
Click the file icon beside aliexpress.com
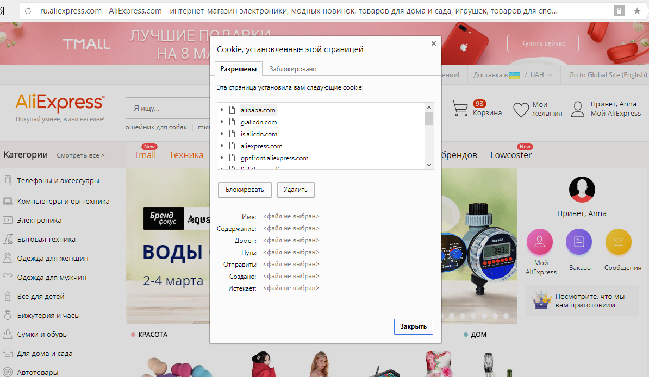pos(232,146)
